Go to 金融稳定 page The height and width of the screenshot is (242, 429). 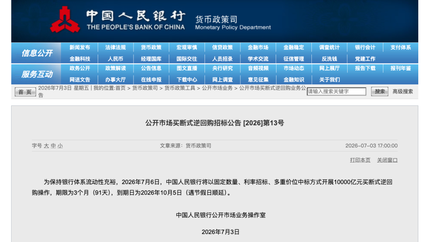pos(294,48)
